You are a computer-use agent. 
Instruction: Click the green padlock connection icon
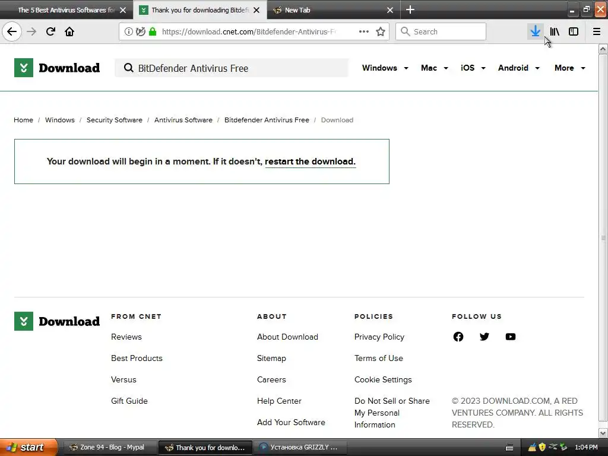click(153, 31)
